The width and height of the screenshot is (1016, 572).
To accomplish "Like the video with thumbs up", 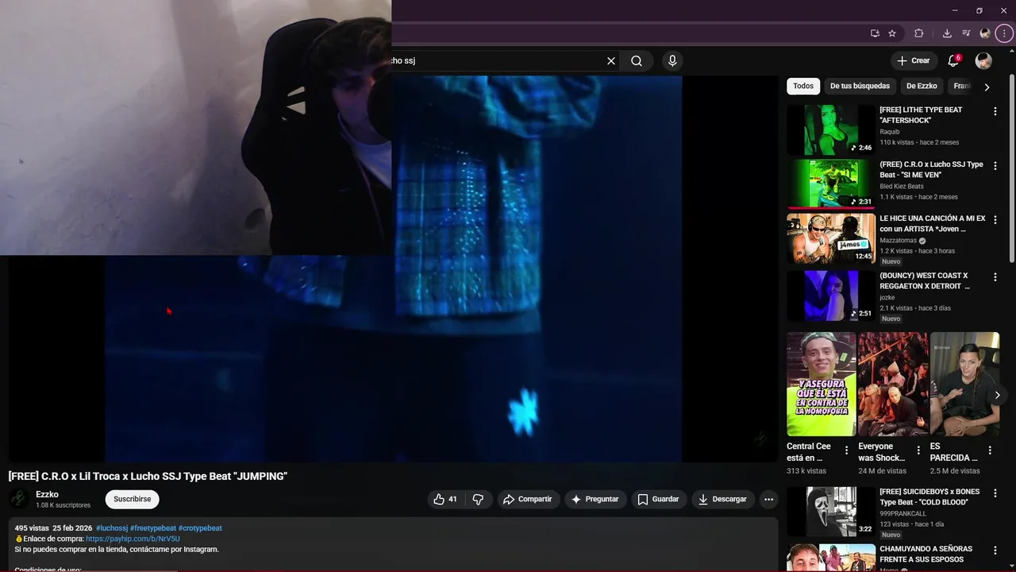I will [x=445, y=499].
